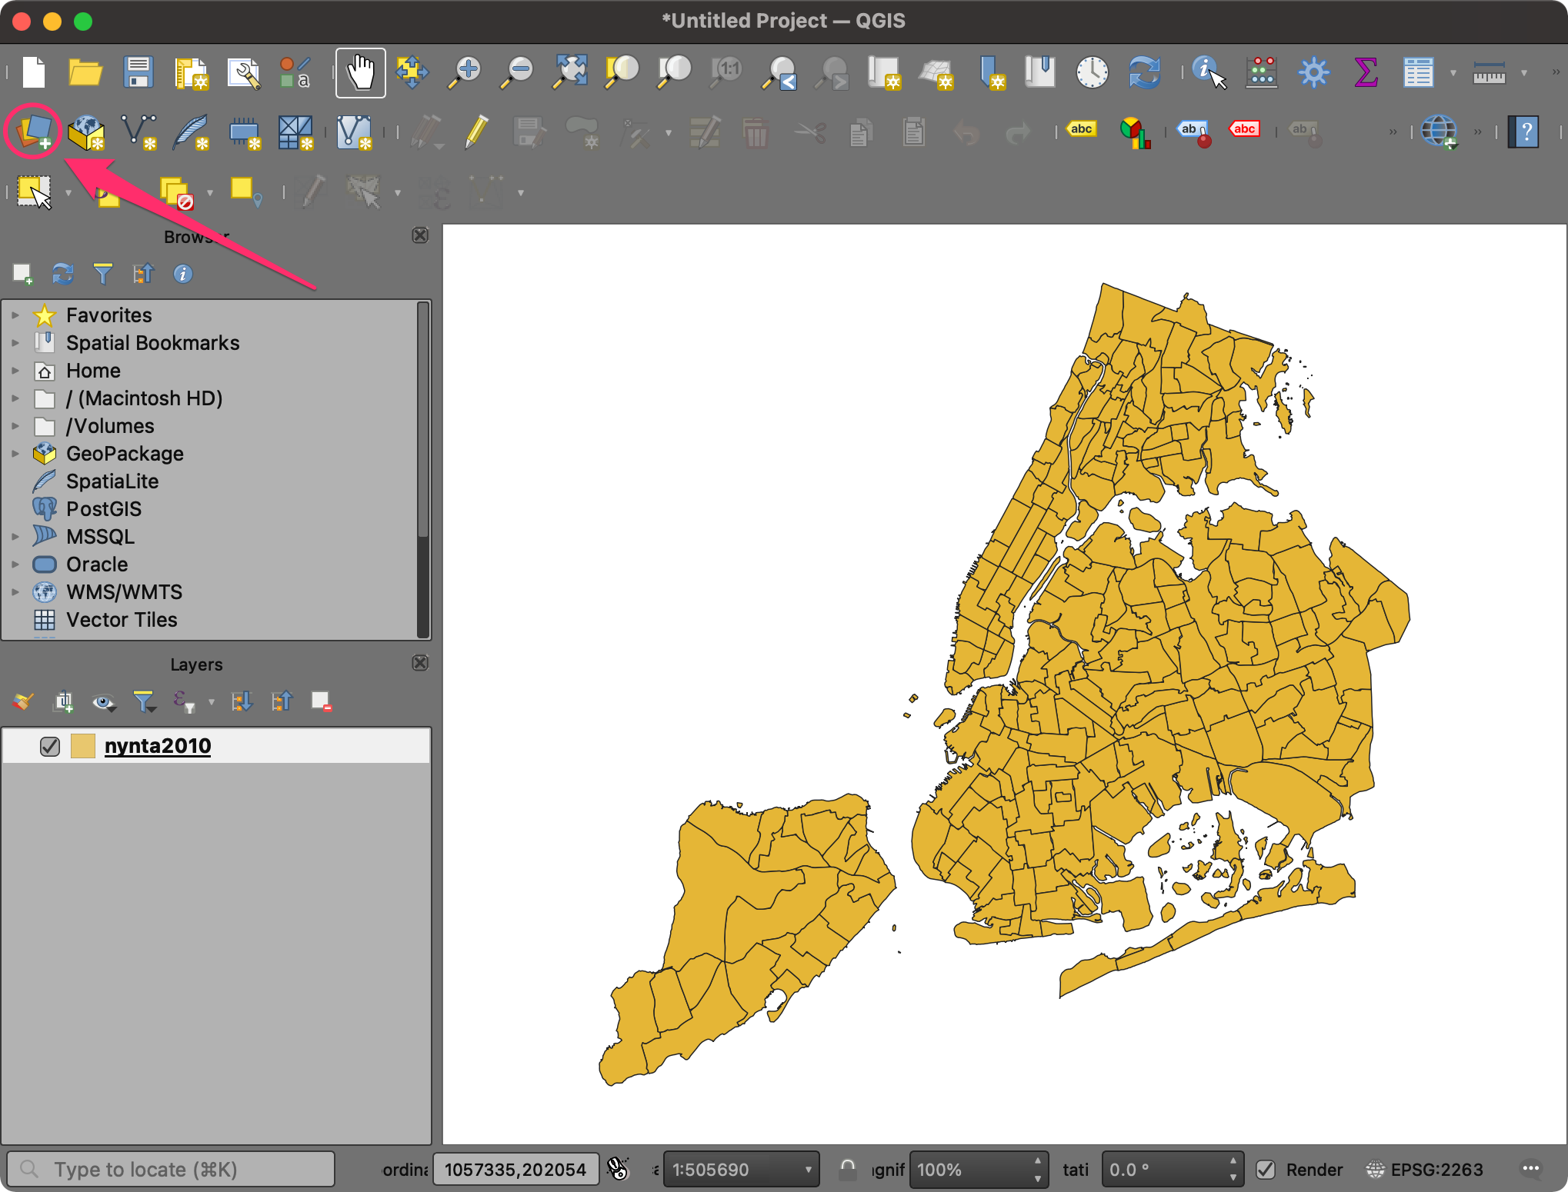This screenshot has height=1192, width=1568.
Task: Click the nynta2010 layer color swatch
Action: (x=82, y=746)
